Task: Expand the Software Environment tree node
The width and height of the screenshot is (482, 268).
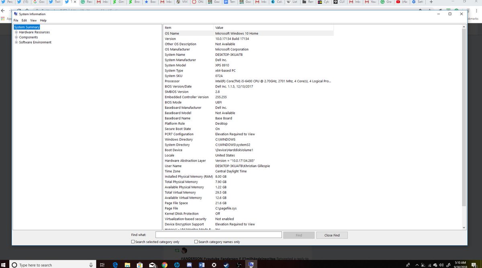Action: tap(16, 42)
